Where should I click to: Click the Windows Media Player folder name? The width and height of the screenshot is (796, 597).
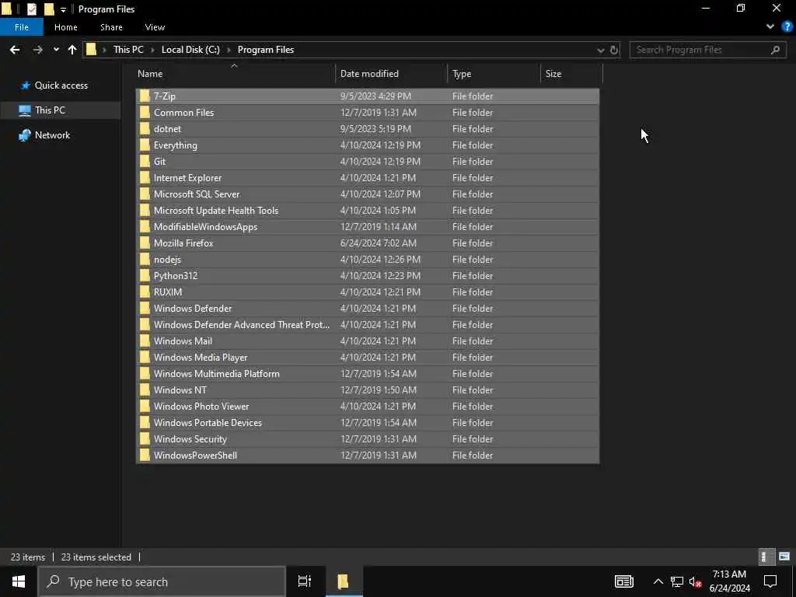tap(201, 358)
